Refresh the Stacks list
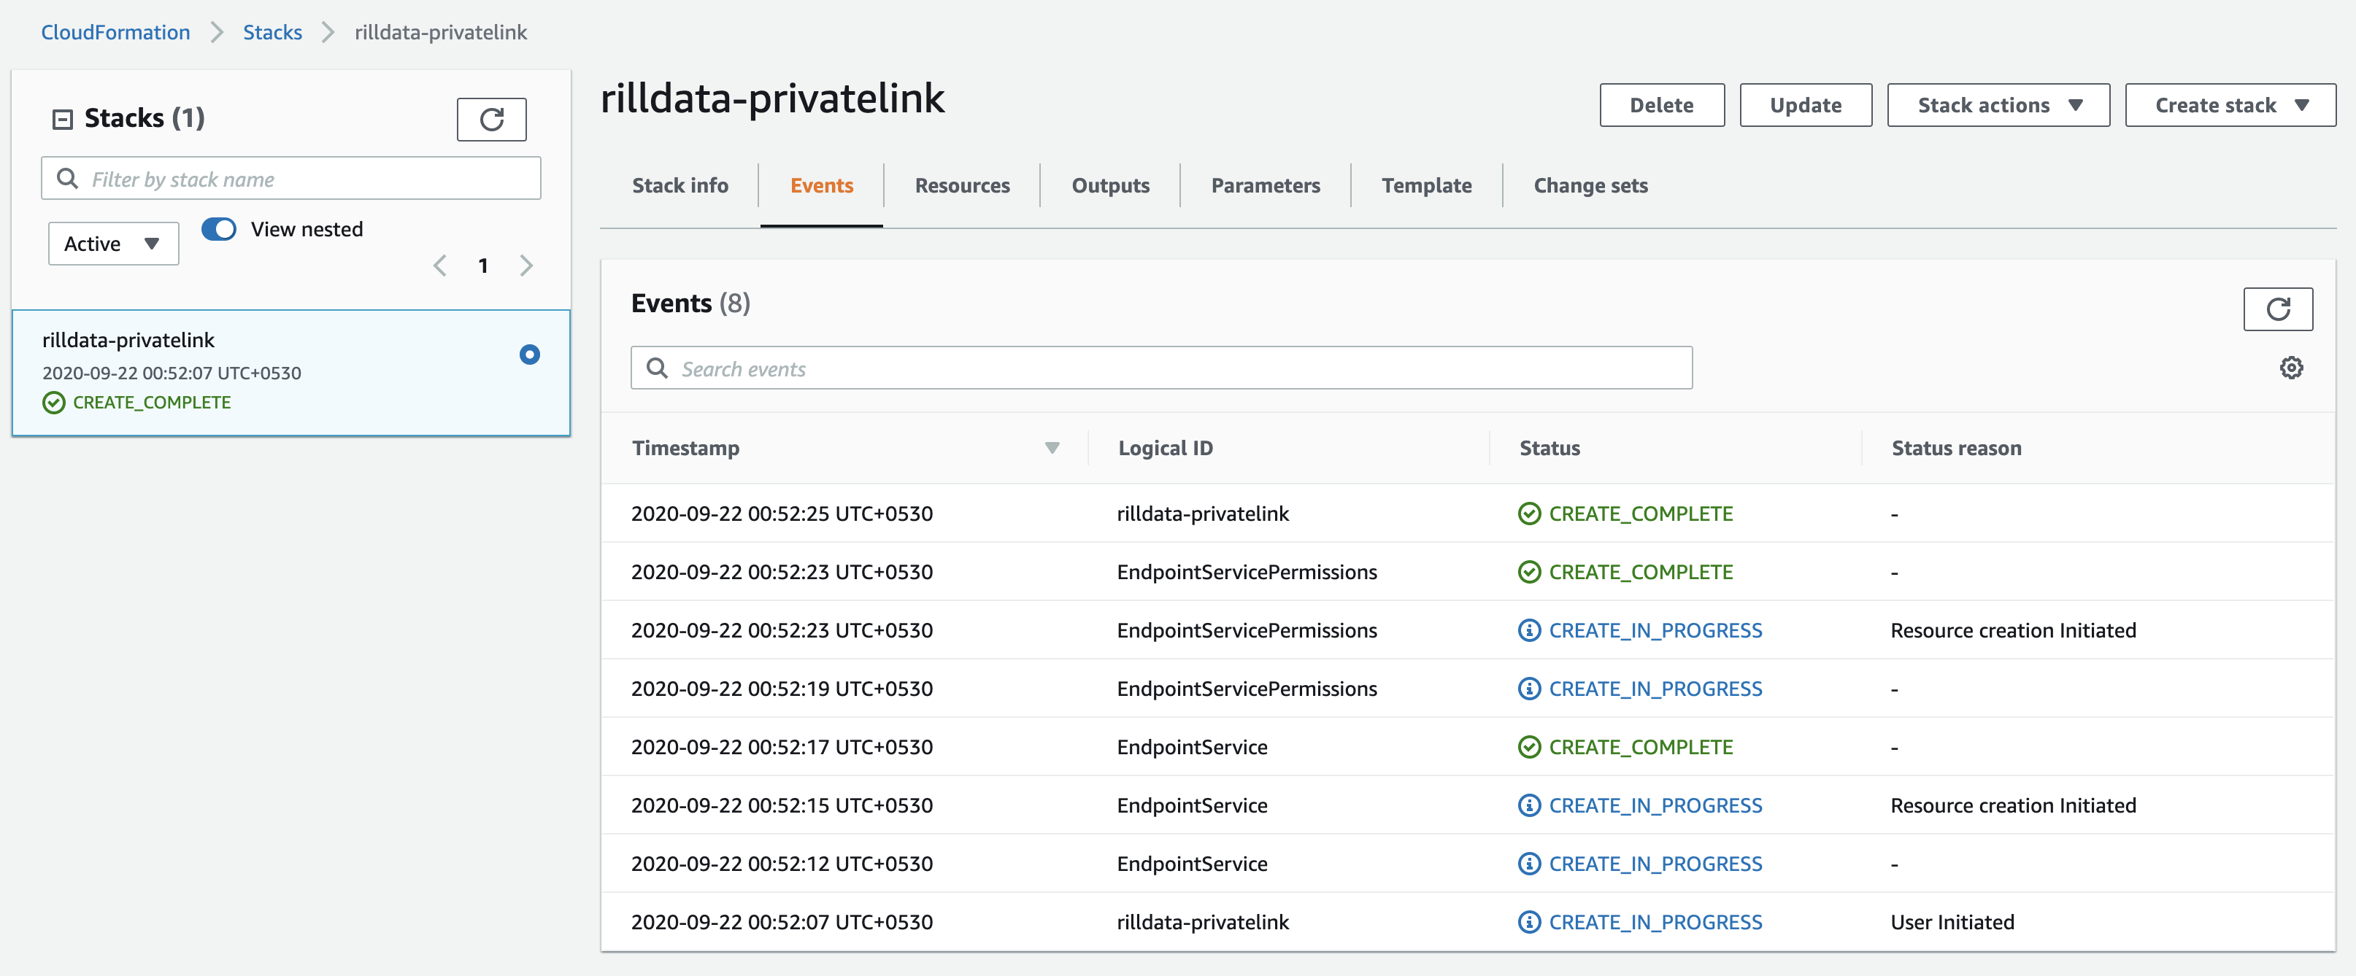 pyautogui.click(x=491, y=120)
